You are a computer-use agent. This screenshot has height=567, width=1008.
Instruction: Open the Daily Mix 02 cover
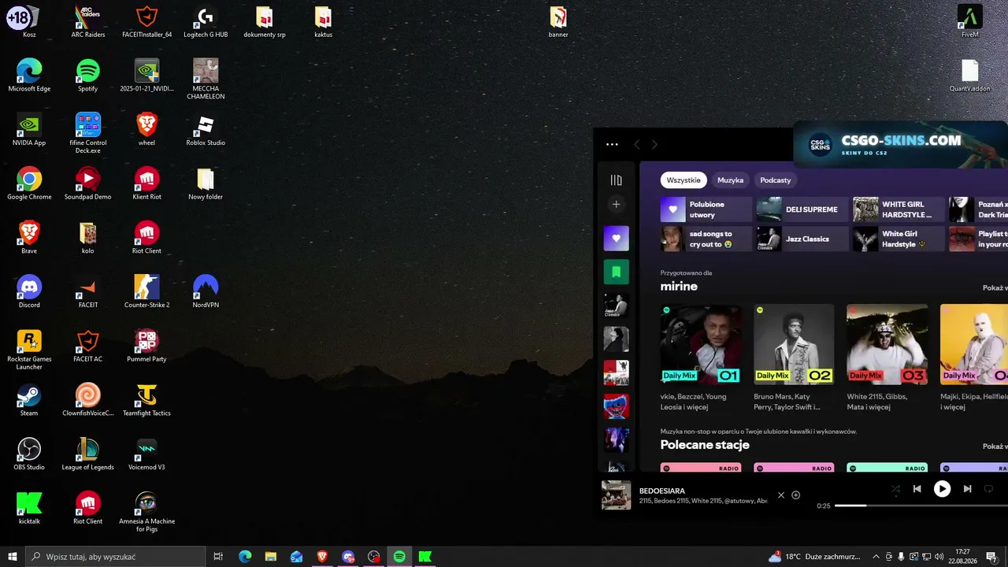pos(794,344)
